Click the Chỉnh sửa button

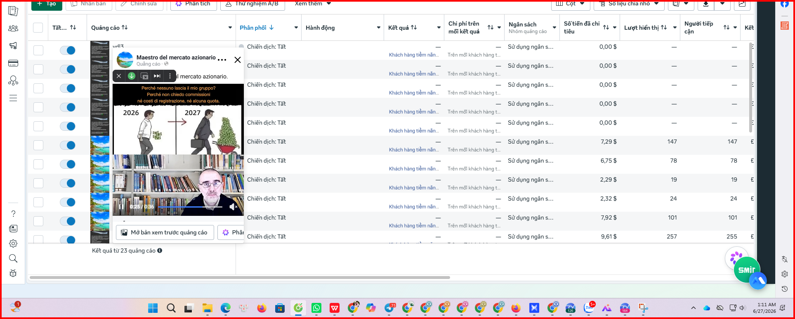click(x=139, y=4)
